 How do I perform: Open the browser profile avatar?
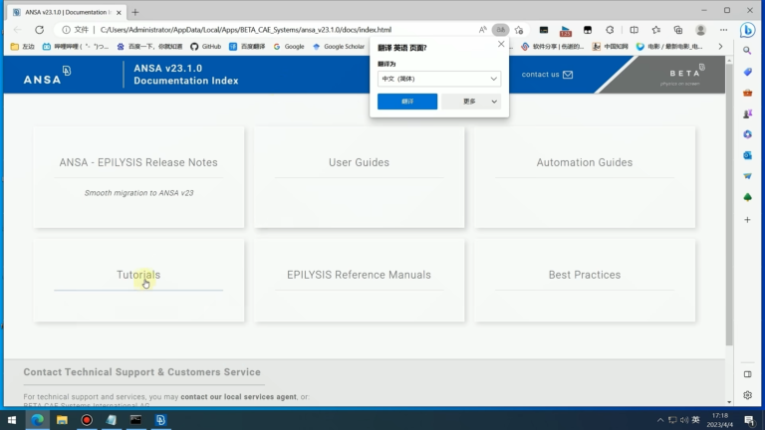700,30
